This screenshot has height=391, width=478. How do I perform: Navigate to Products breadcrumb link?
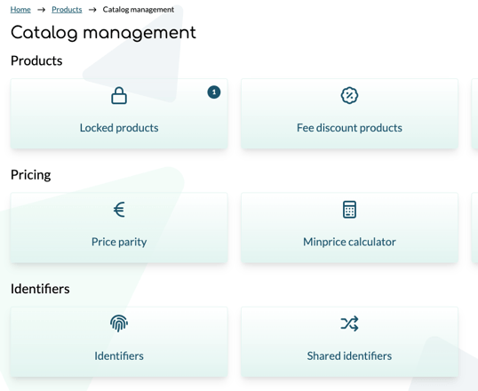[x=67, y=10]
